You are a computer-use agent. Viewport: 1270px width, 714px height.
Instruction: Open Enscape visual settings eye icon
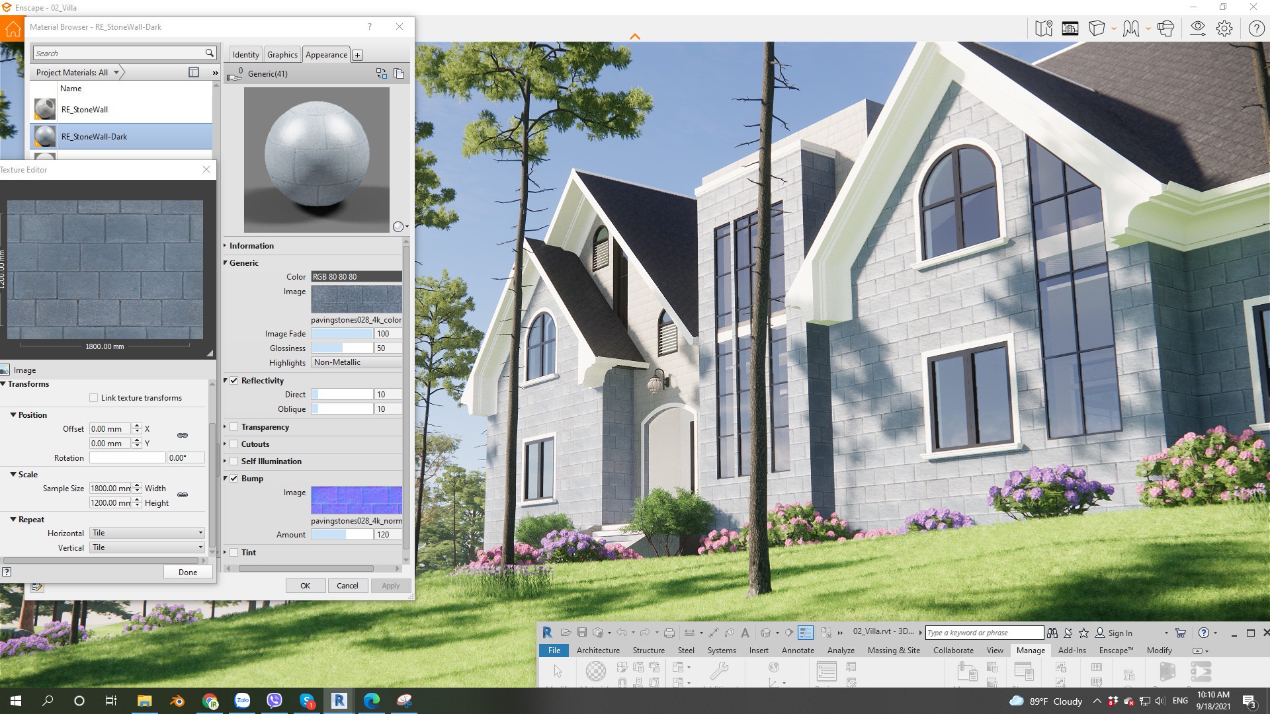coord(1197,28)
